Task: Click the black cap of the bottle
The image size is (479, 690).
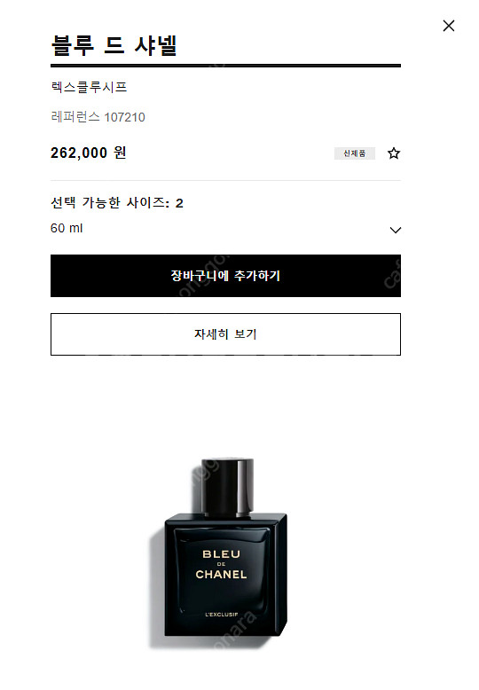Action: [228, 487]
